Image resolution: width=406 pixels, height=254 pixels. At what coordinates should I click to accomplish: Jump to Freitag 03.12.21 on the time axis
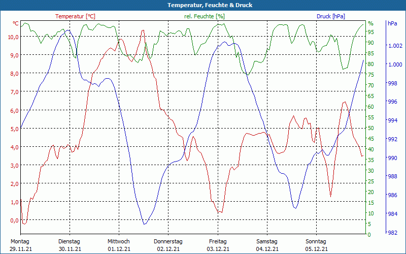click(x=218, y=245)
